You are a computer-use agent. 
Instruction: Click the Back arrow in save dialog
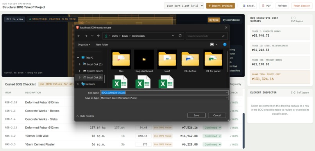[79, 36]
